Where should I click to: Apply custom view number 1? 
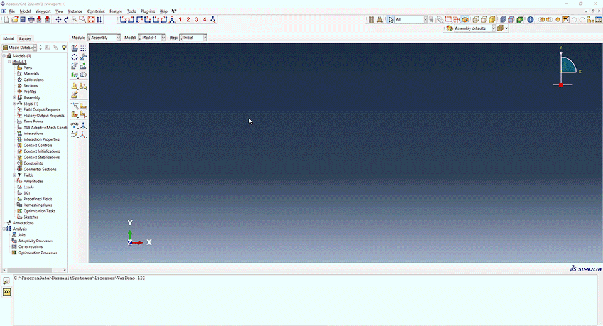180,19
